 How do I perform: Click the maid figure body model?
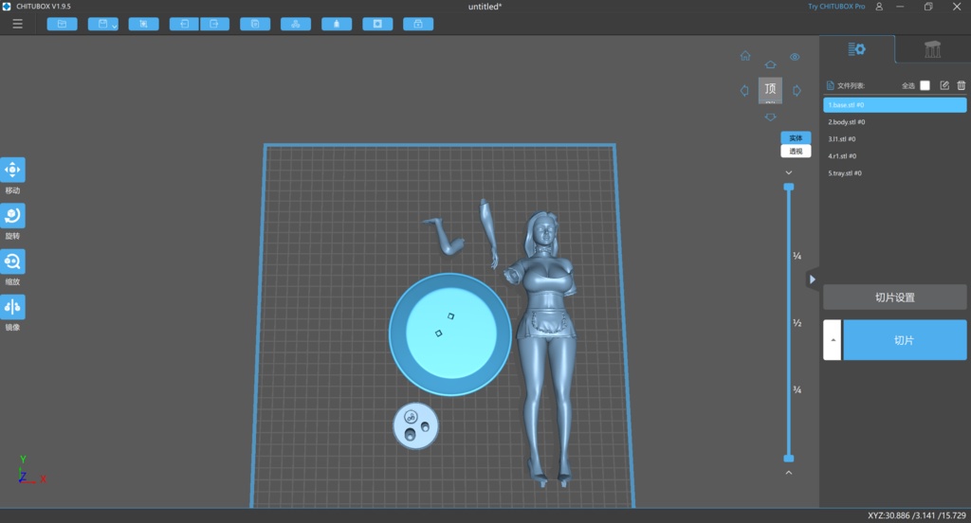click(545, 348)
